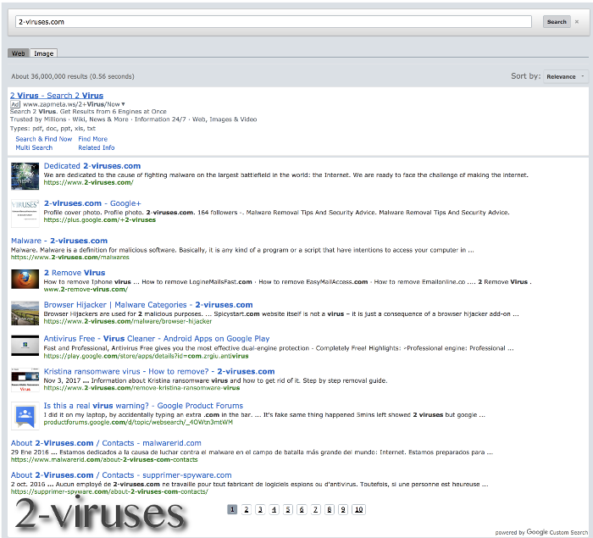
Task: Click the malwarerid.com contacts URL
Action: (x=104, y=460)
